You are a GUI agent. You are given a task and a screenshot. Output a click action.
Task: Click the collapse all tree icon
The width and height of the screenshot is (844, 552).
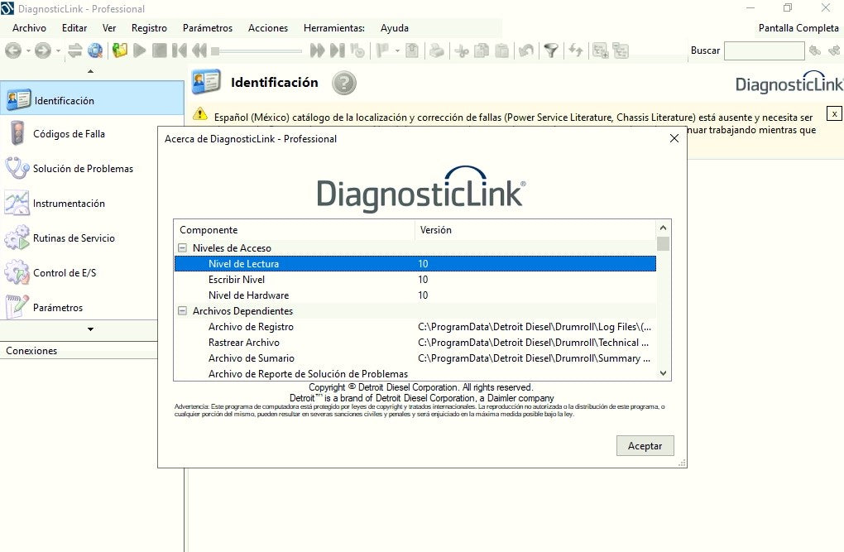click(x=621, y=50)
